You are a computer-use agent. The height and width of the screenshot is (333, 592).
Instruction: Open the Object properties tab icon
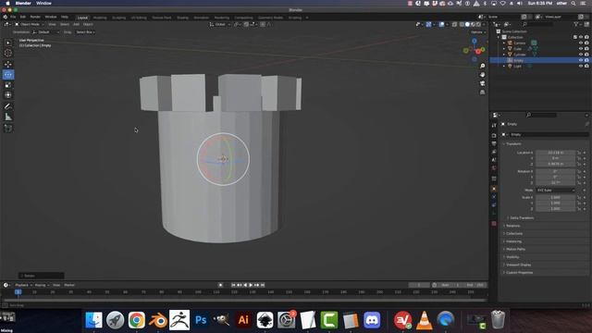tap(494, 189)
